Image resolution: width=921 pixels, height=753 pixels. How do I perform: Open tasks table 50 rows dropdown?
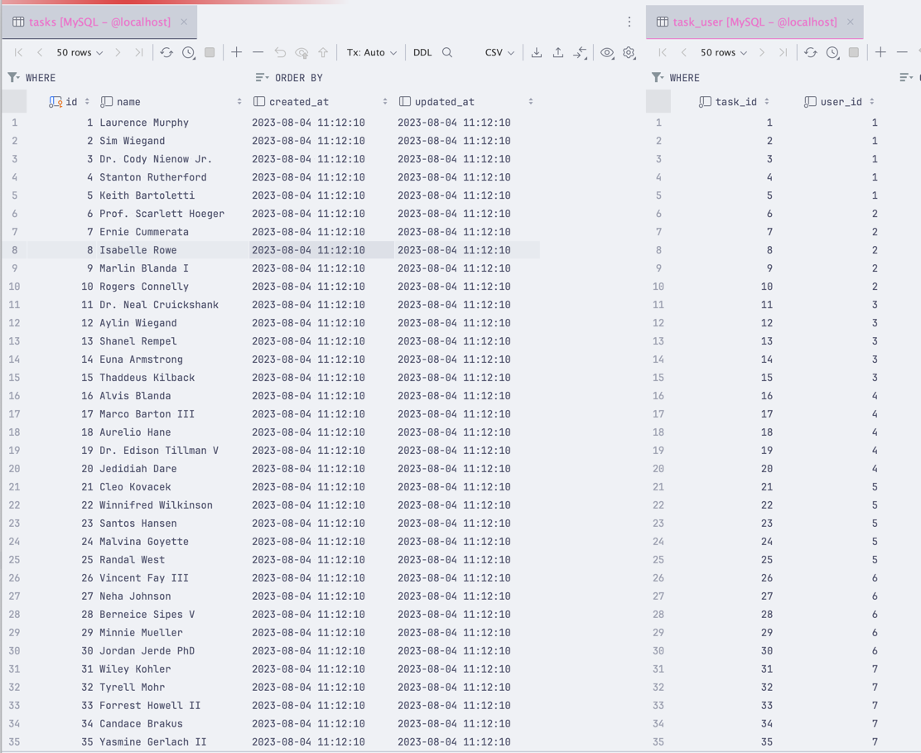80,52
